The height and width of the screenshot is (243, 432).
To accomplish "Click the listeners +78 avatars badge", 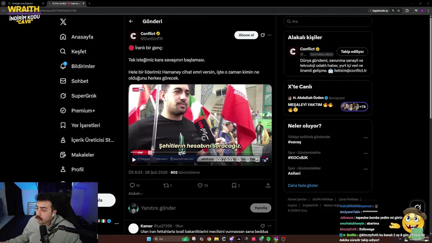I will point(354,107).
